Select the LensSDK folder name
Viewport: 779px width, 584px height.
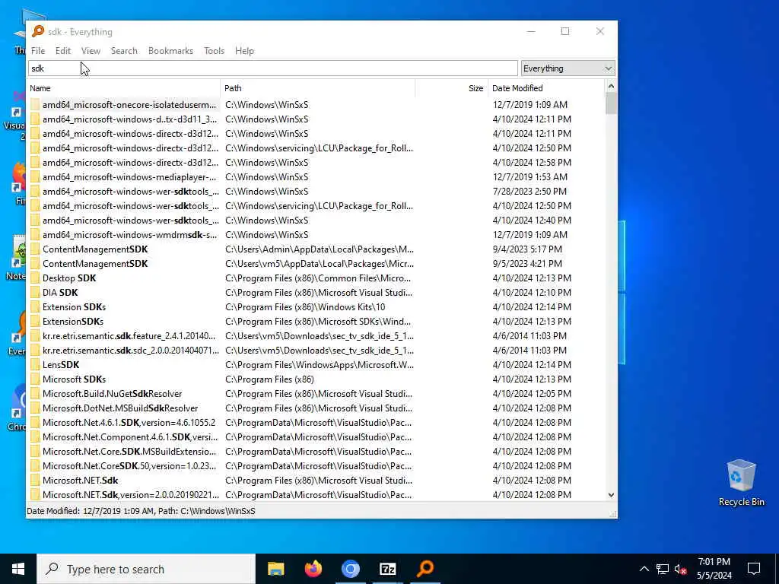coord(61,364)
